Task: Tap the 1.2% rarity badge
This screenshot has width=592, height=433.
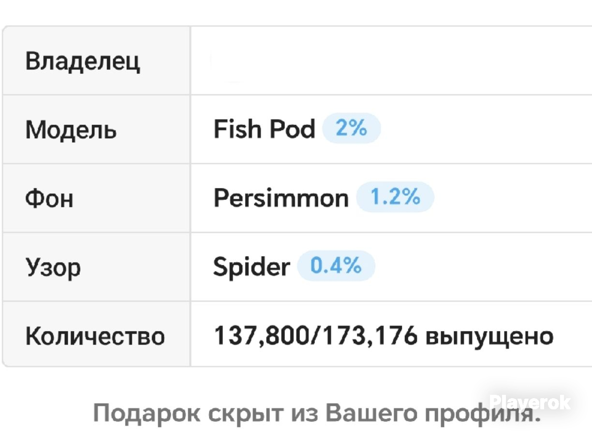Action: [x=395, y=197]
